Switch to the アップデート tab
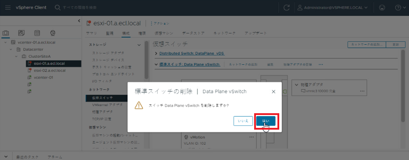409x160 pixels. point(256,33)
